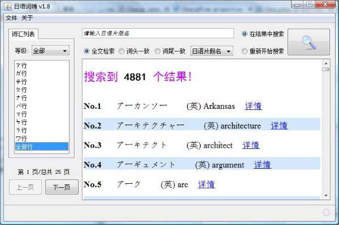Select カ行 in the vocabulary list

42,73
